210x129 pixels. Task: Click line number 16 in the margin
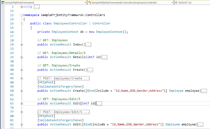(12, 32)
